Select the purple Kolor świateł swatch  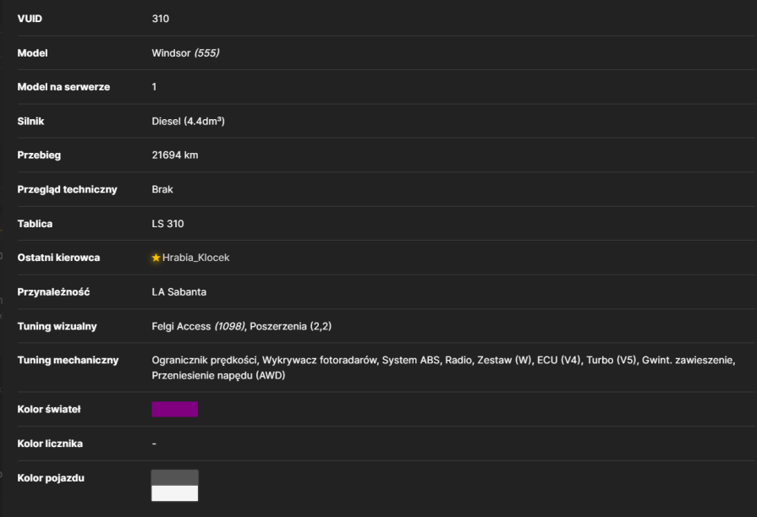tap(175, 409)
